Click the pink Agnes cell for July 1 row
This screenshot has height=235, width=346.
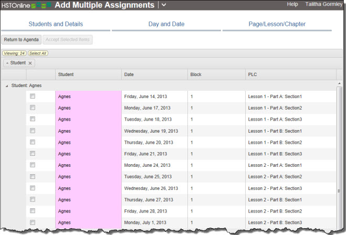tap(88, 222)
